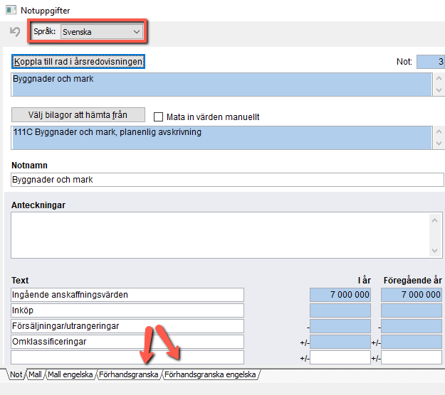Click the Notnamn input field

[227, 180]
